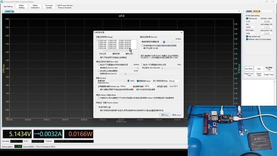This screenshot has height=156, width=277.
Task: Open curve refresh 50PPS dropdown in dialog
Action: point(150,86)
